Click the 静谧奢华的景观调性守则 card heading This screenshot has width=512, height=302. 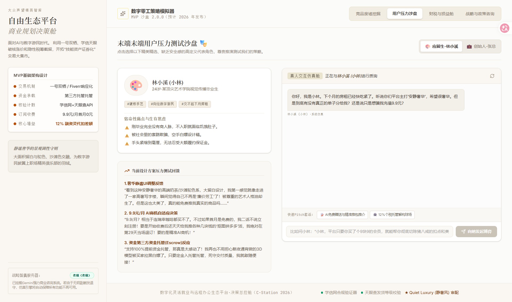click(36, 149)
